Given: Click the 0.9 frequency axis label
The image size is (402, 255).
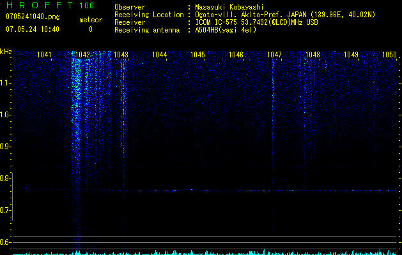Looking at the screenshot, I should 6,147.
